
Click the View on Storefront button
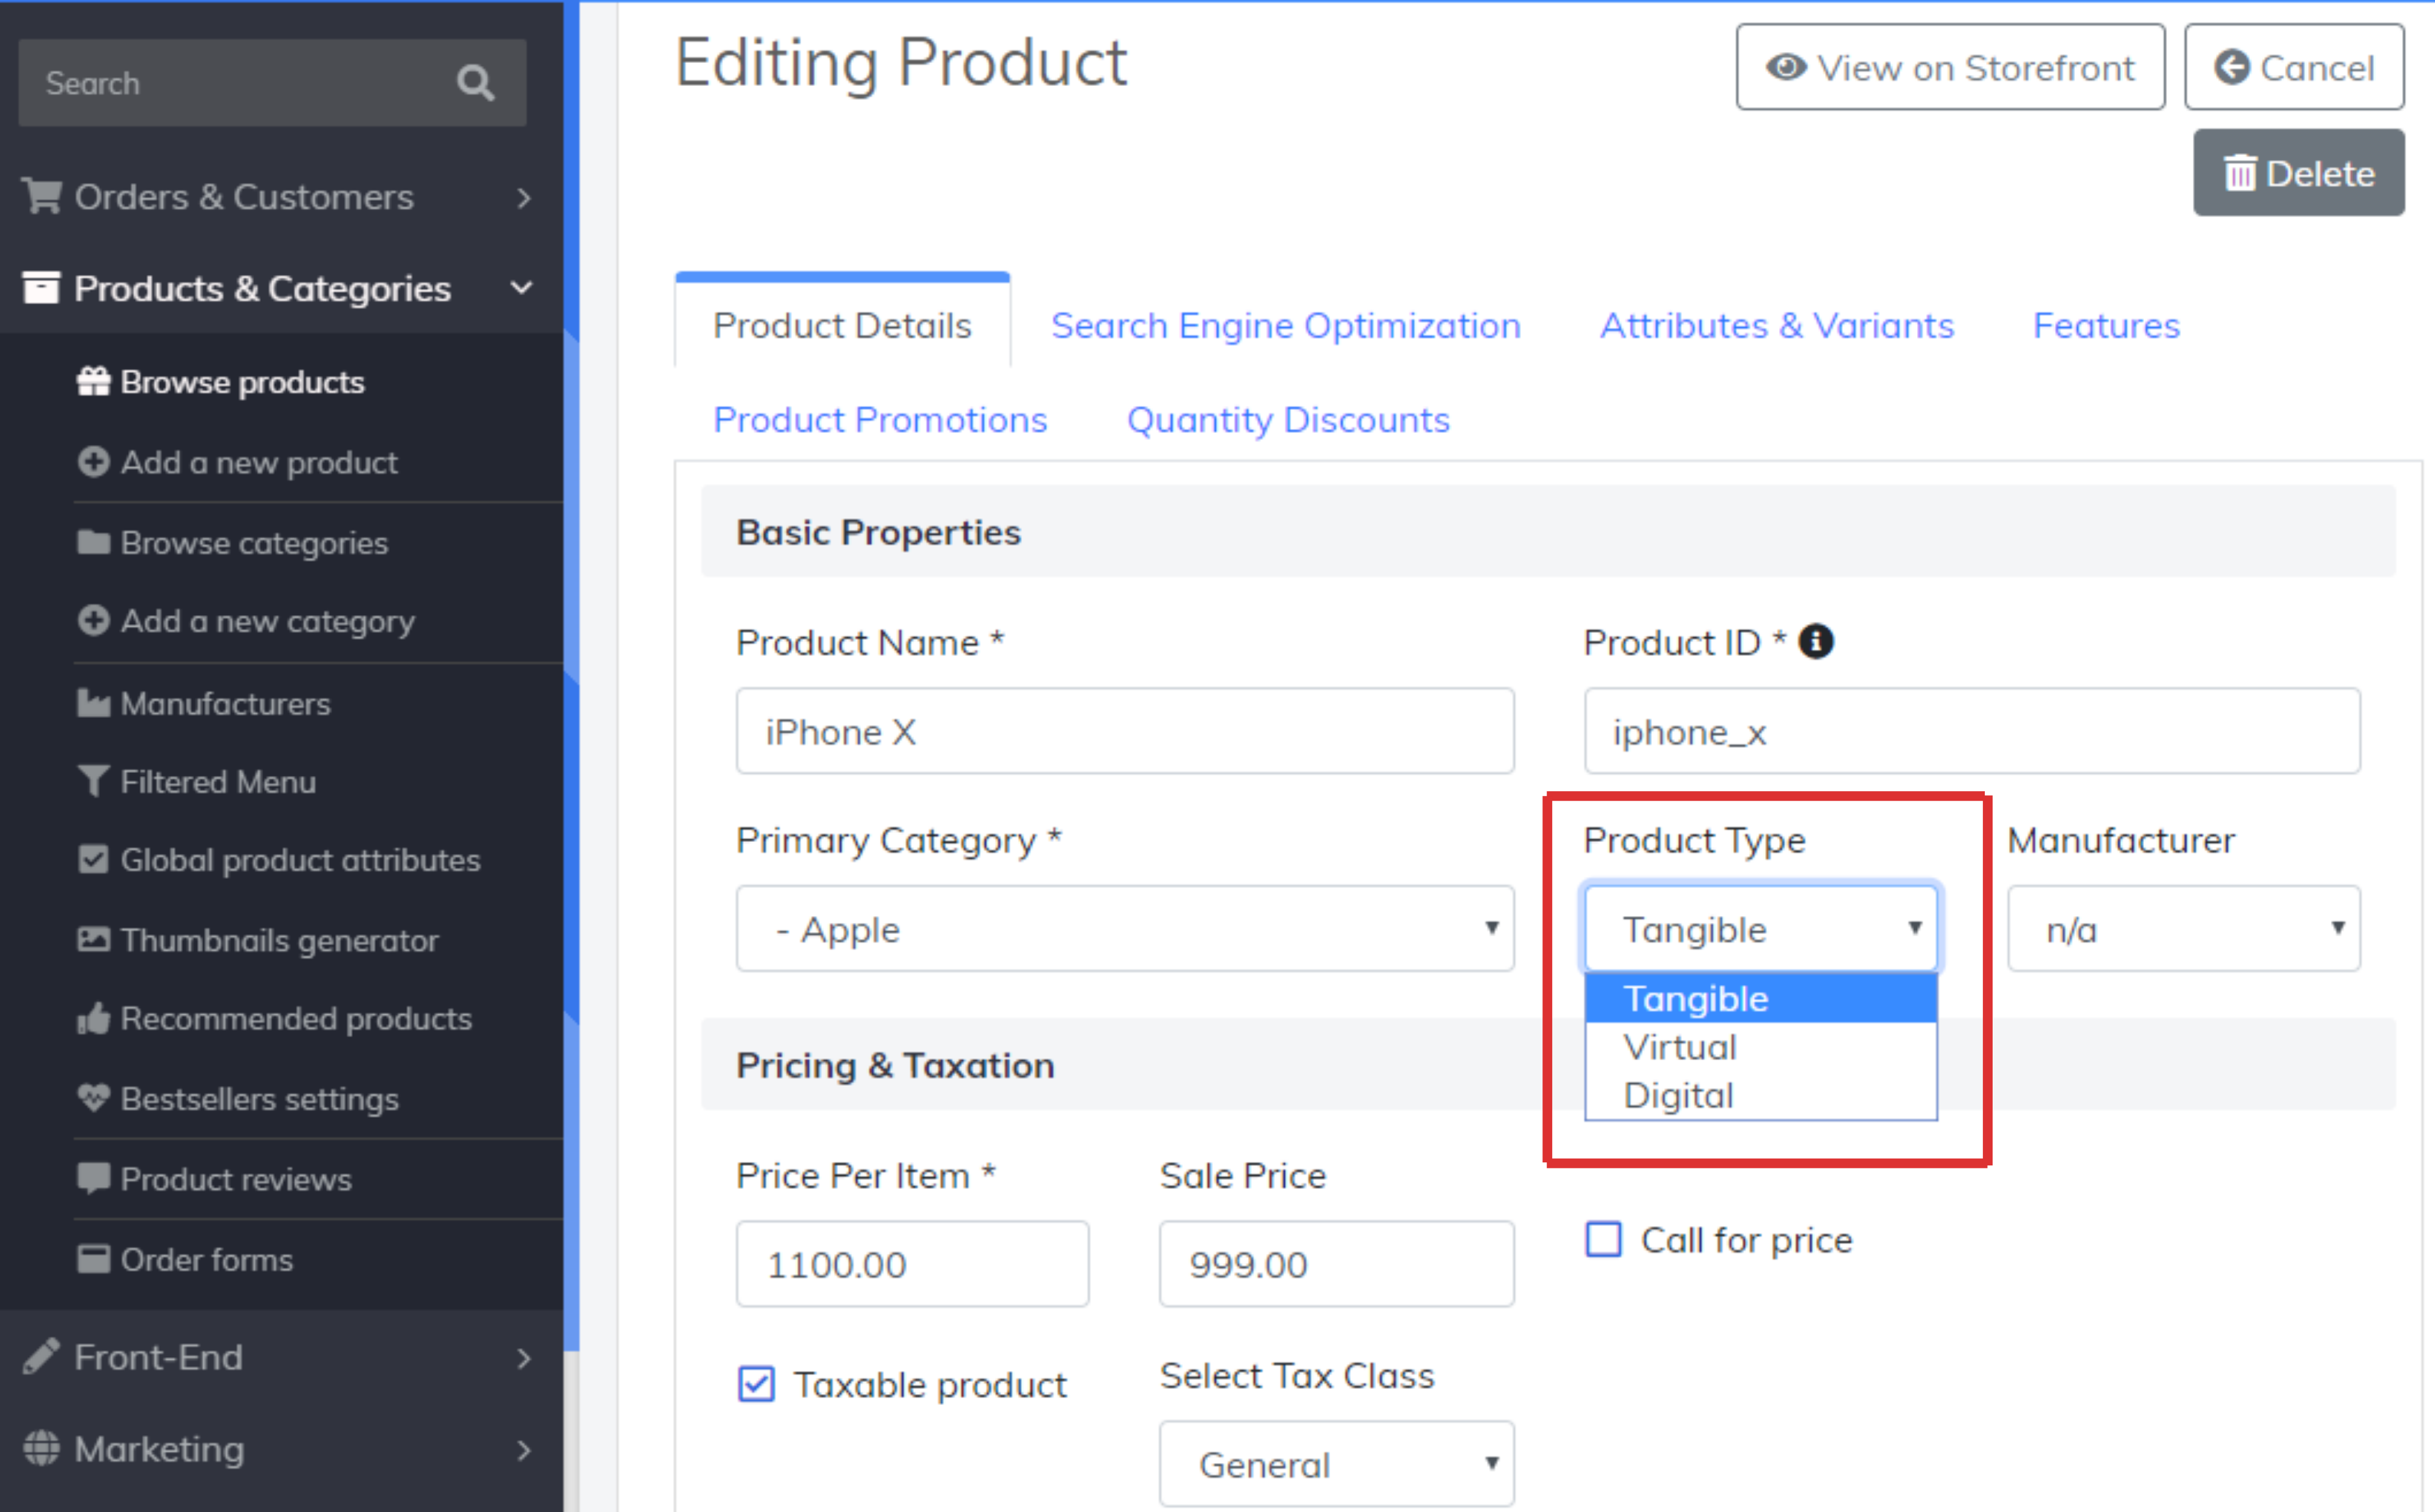point(1950,68)
